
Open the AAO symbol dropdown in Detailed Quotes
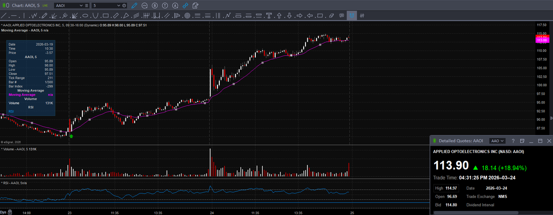pyautogui.click(x=498, y=141)
